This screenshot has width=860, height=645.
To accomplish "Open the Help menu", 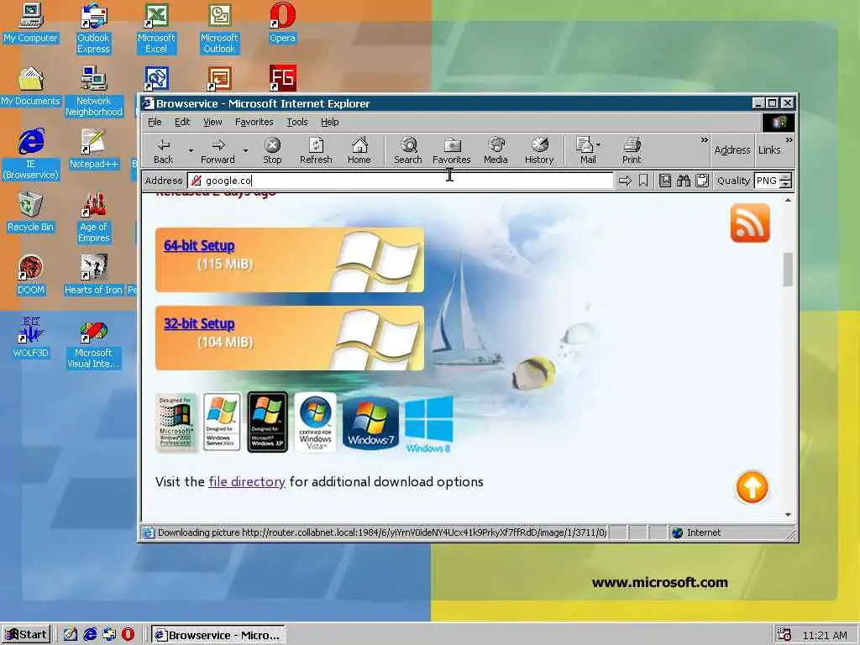I will coord(329,122).
